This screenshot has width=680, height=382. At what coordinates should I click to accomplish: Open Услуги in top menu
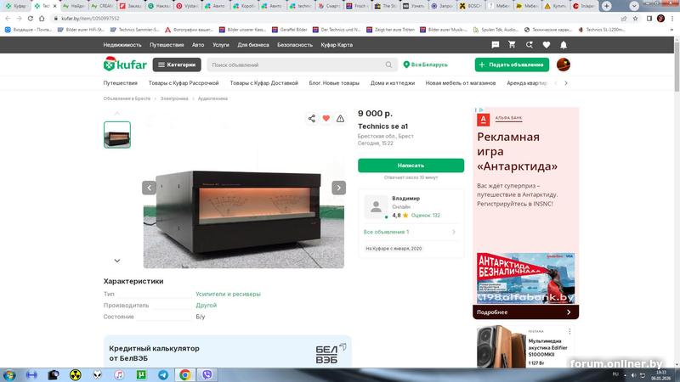pyautogui.click(x=221, y=45)
